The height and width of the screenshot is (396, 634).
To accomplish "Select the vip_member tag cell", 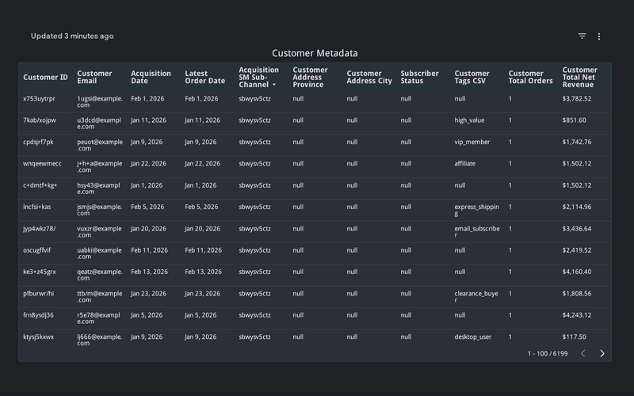I will 472,143.
